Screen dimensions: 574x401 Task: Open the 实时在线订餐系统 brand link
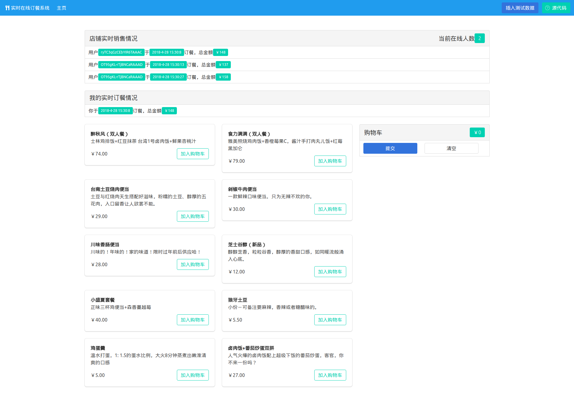pyautogui.click(x=27, y=8)
